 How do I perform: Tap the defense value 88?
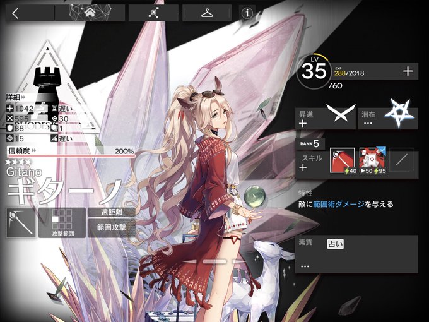click(x=19, y=128)
